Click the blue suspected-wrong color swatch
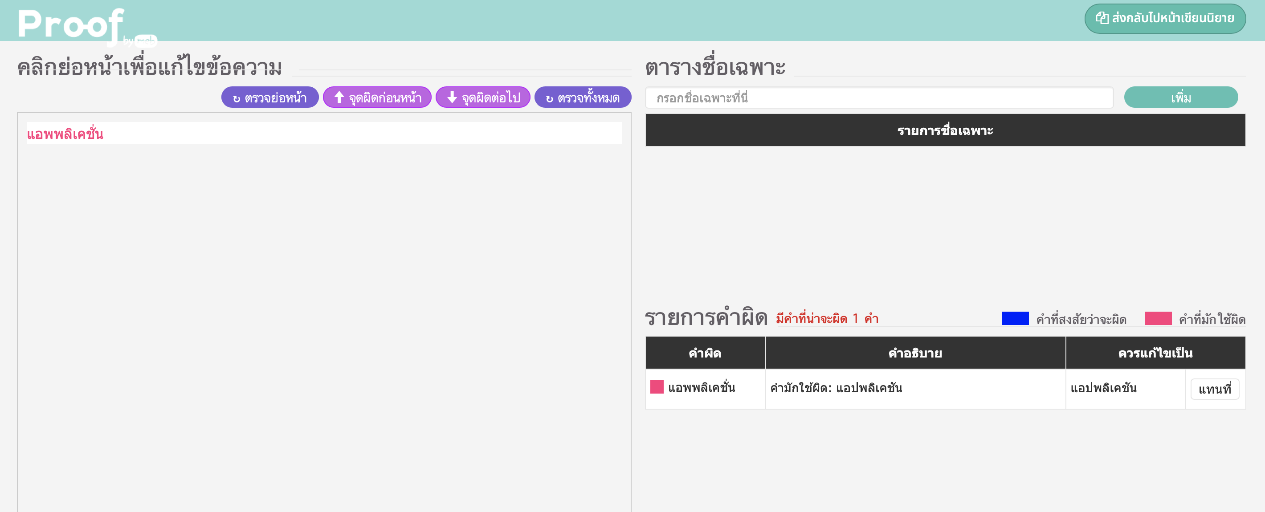 (1015, 318)
